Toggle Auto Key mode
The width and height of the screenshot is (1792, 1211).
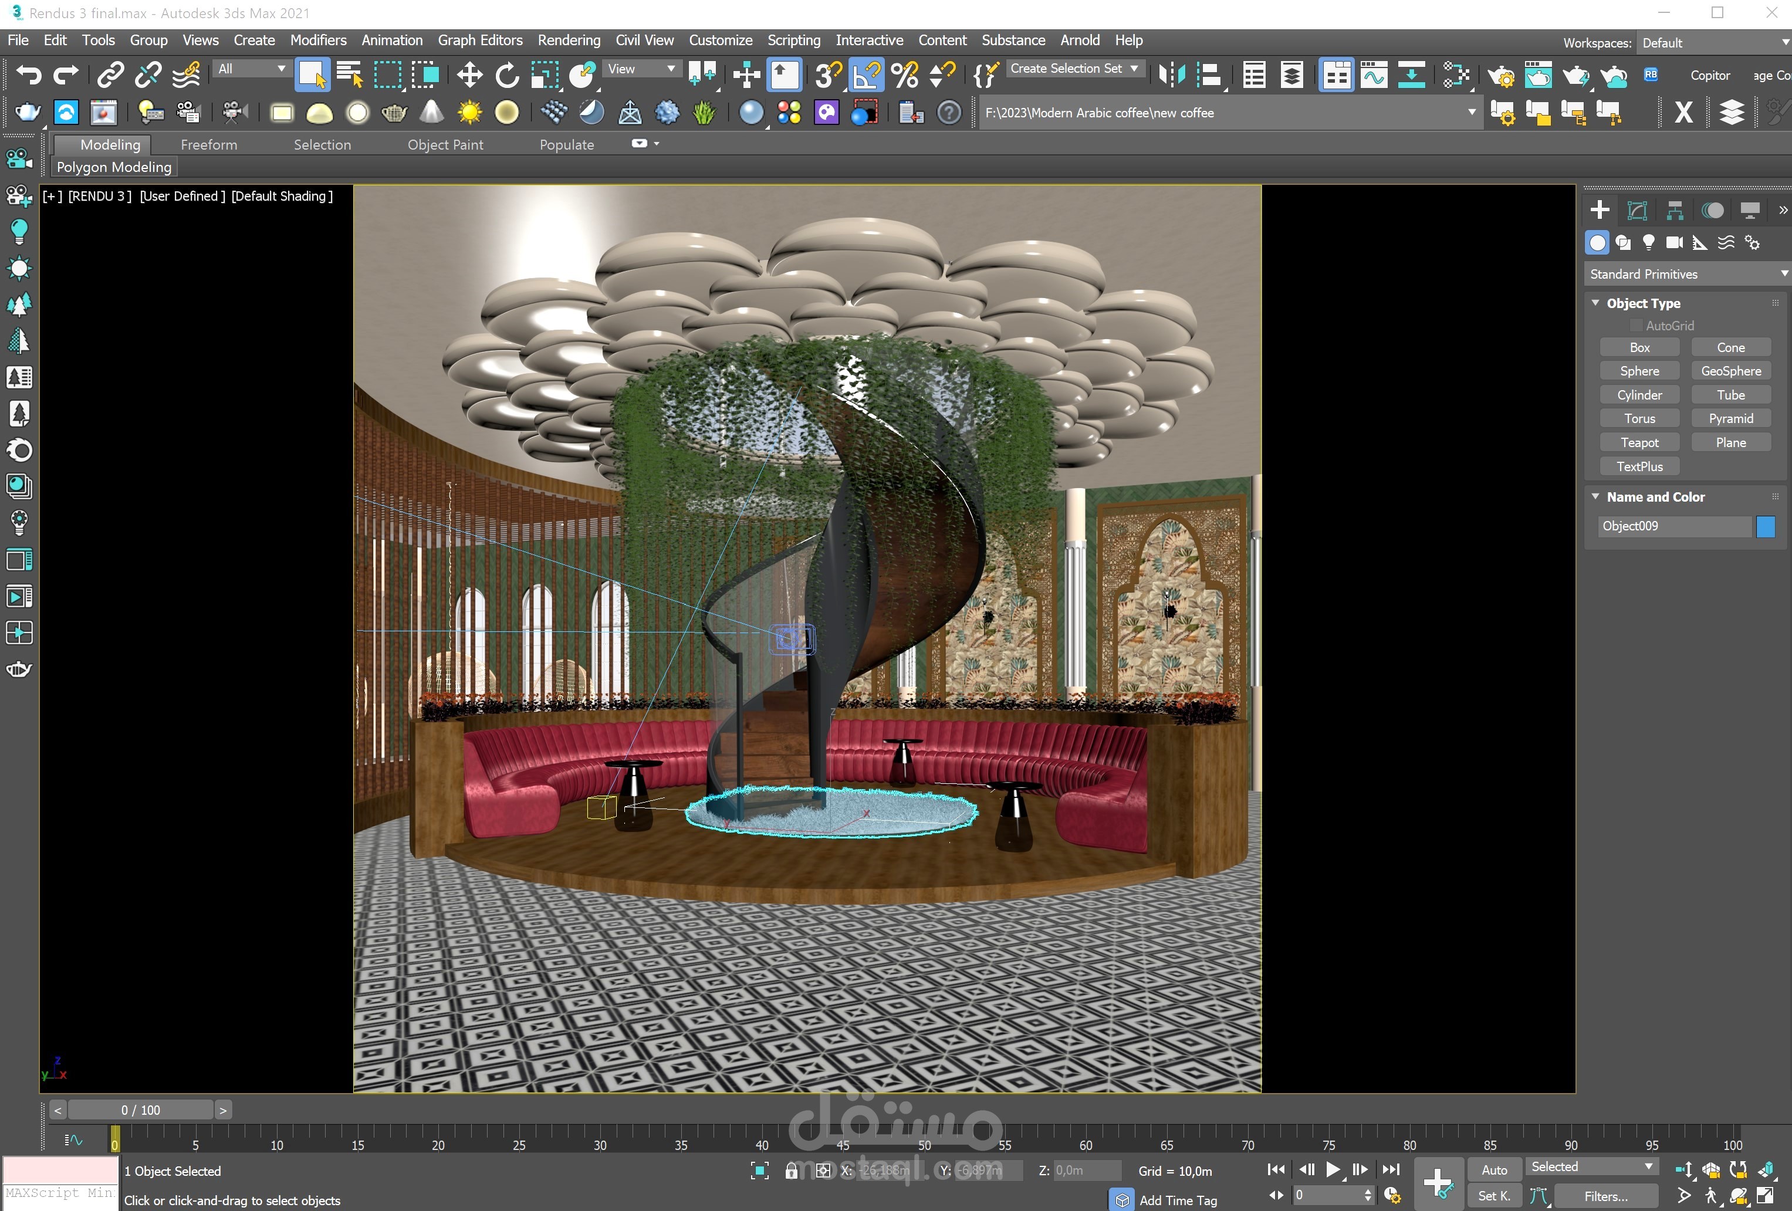pyautogui.click(x=1493, y=1169)
